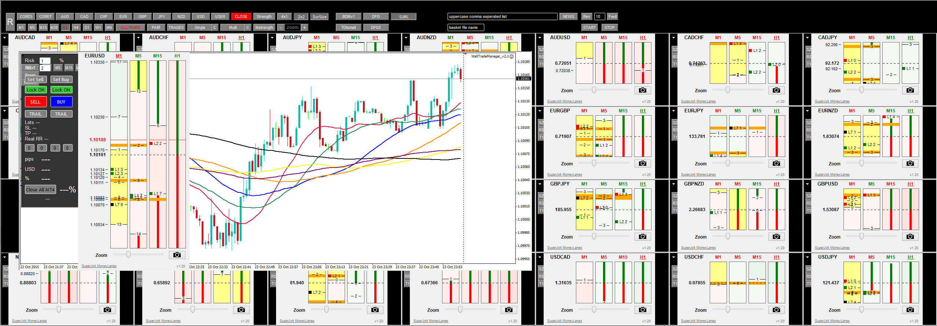Click the START button

(589, 27)
